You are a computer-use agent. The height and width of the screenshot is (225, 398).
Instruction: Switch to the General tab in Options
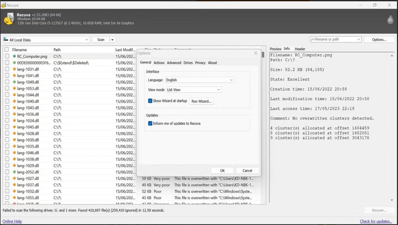tap(146, 62)
